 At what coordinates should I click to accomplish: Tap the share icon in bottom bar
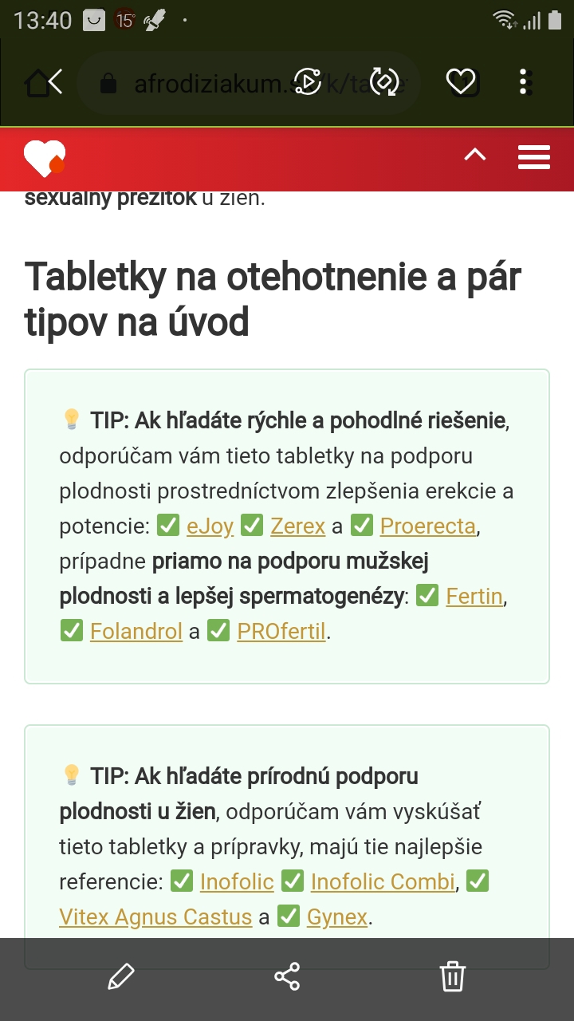coord(287,976)
